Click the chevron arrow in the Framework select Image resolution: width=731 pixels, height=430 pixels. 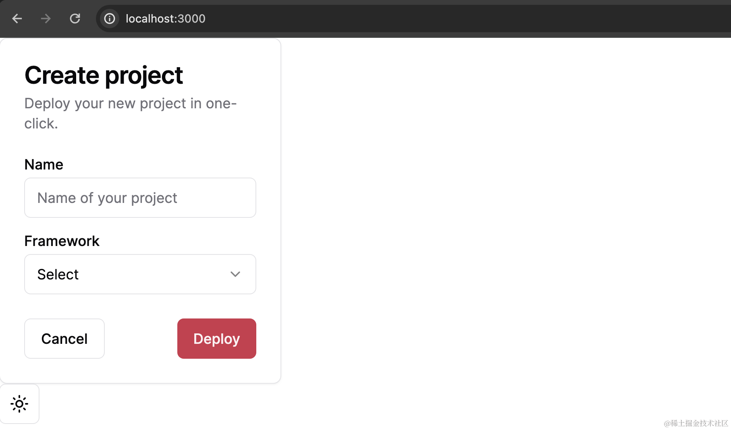point(235,274)
